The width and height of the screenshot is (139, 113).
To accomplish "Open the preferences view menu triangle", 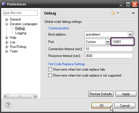I will click(133, 13).
